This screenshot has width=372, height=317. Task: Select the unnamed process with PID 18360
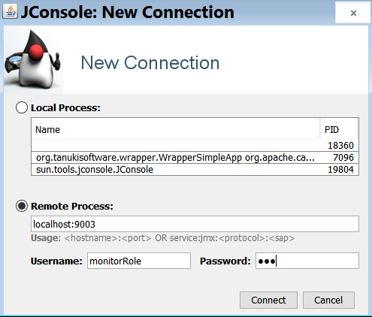pos(195,146)
